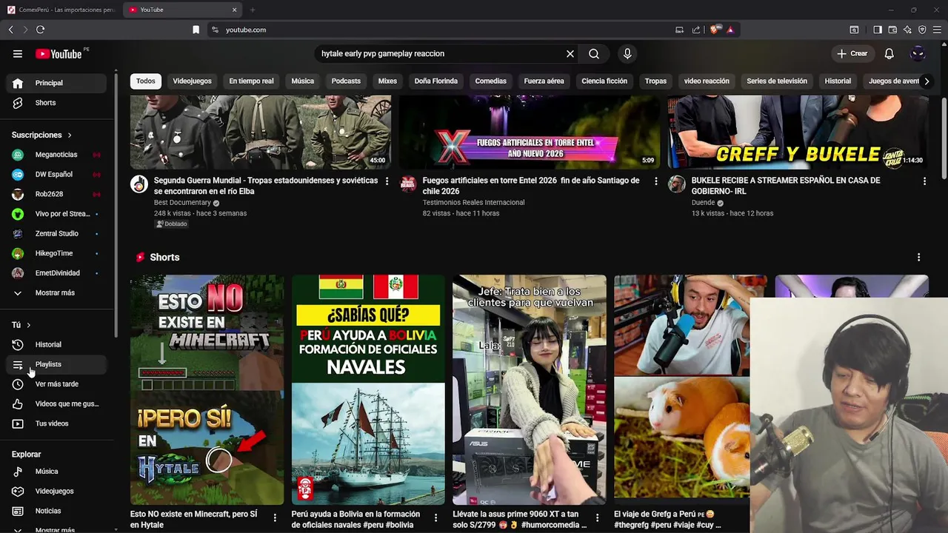The image size is (948, 533).
Task: Open Noticias under Explorar
Action: tap(56, 511)
